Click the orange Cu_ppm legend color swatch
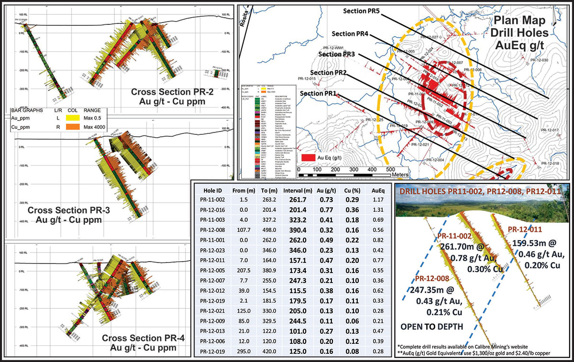 [x=72, y=126]
